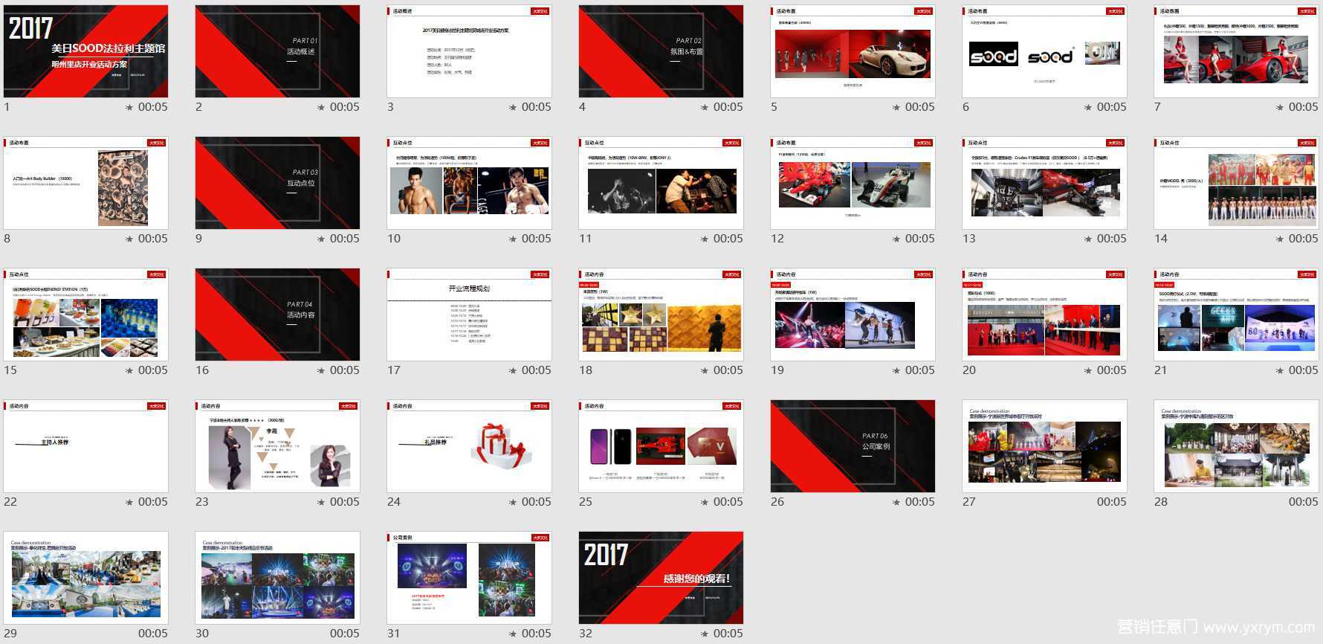Select slide 24 red gift boxes thumbnail
This screenshot has width=1323, height=644.
470,446
